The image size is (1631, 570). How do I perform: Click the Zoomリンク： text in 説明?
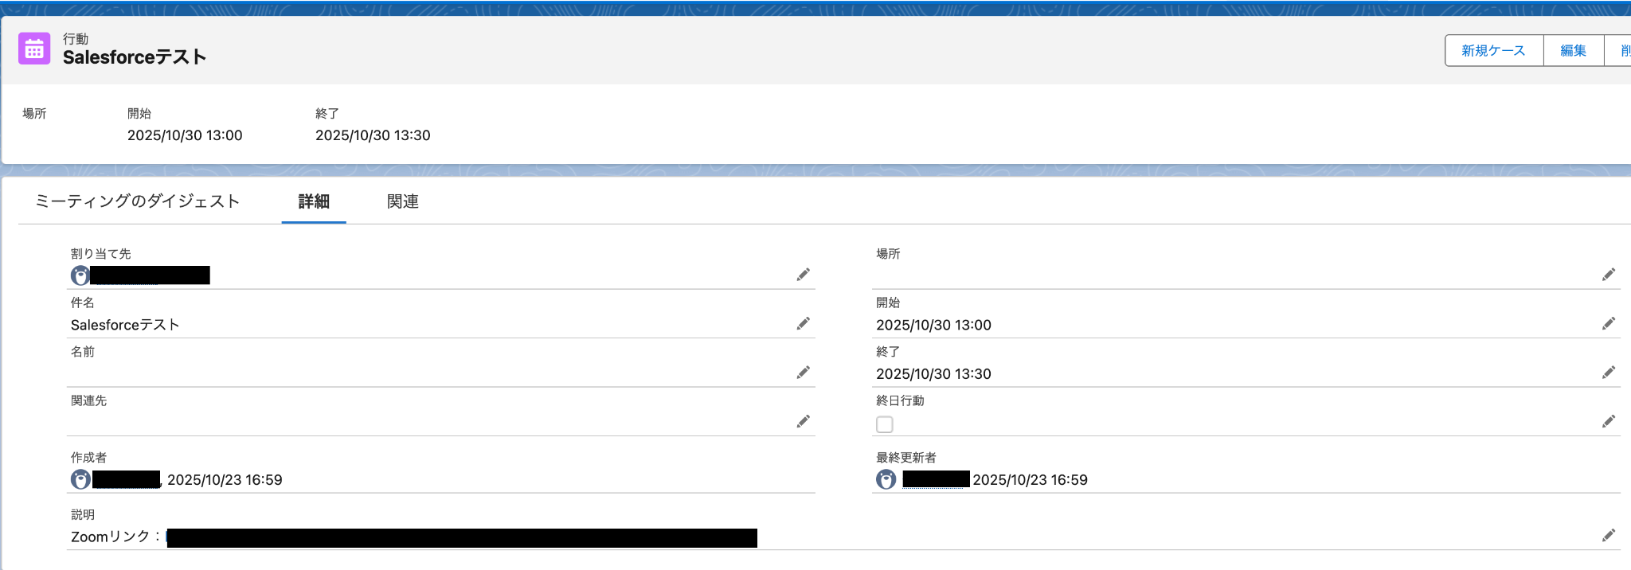tap(116, 537)
